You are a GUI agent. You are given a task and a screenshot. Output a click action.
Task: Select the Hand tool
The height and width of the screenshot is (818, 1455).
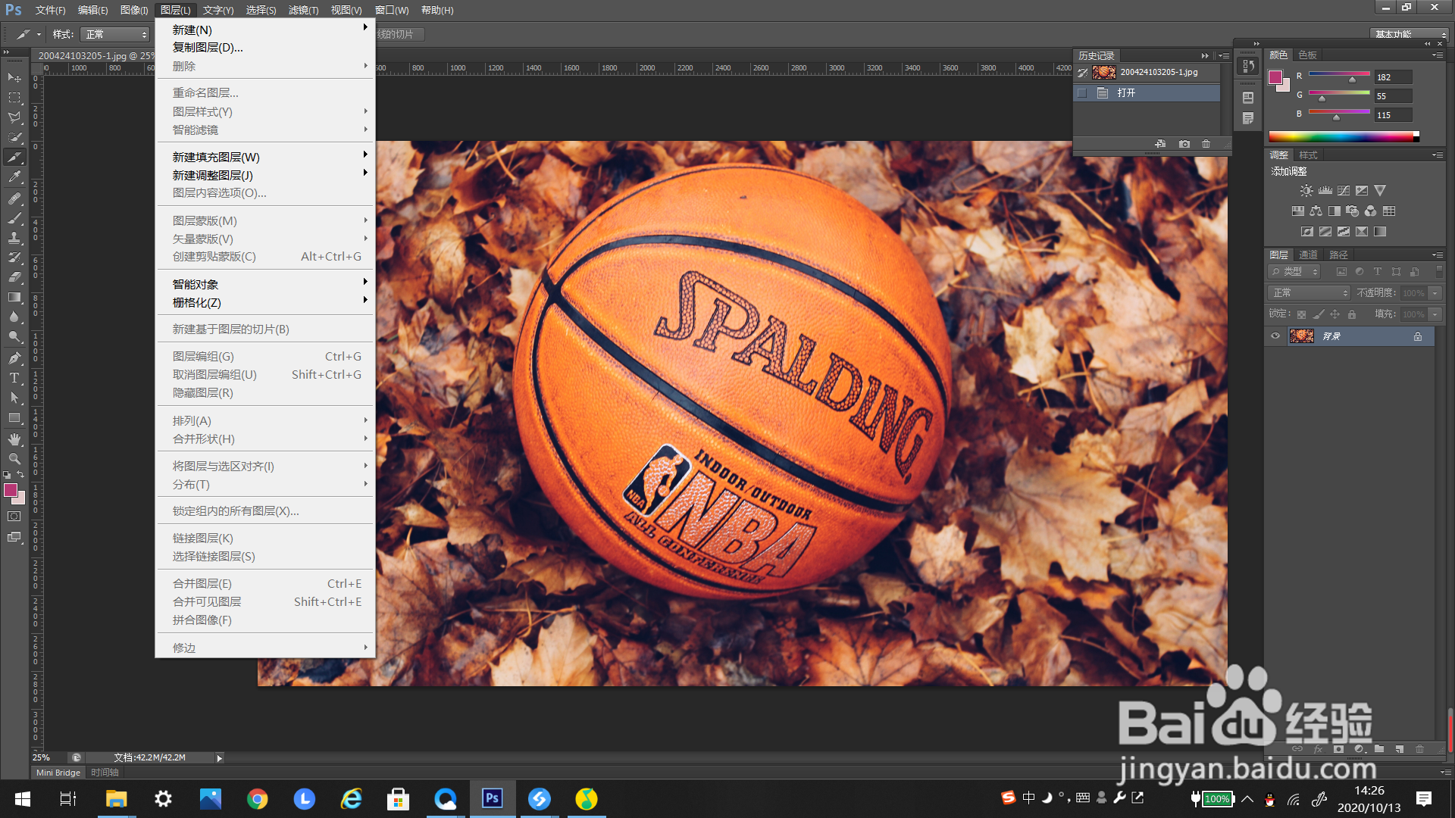pyautogui.click(x=14, y=439)
